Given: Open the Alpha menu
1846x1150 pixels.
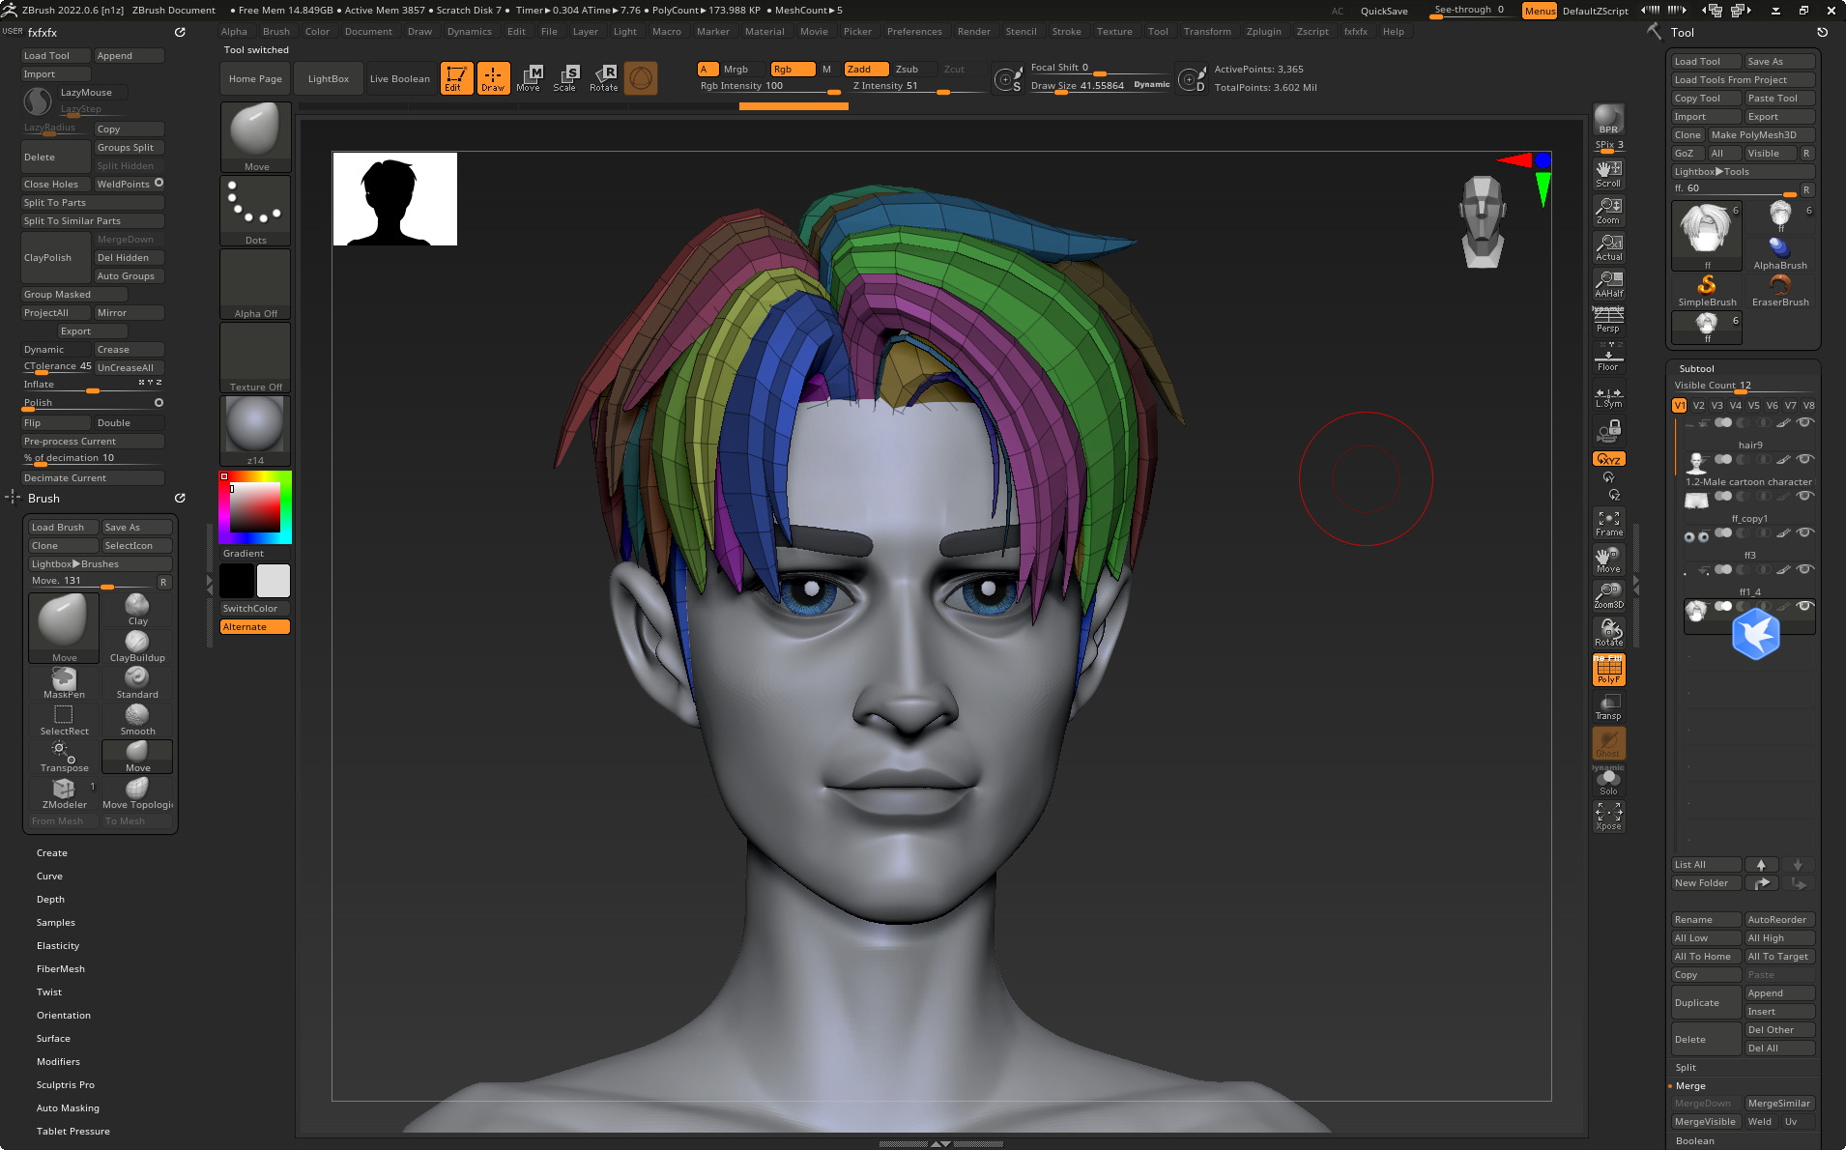Looking at the screenshot, I should pos(234,32).
